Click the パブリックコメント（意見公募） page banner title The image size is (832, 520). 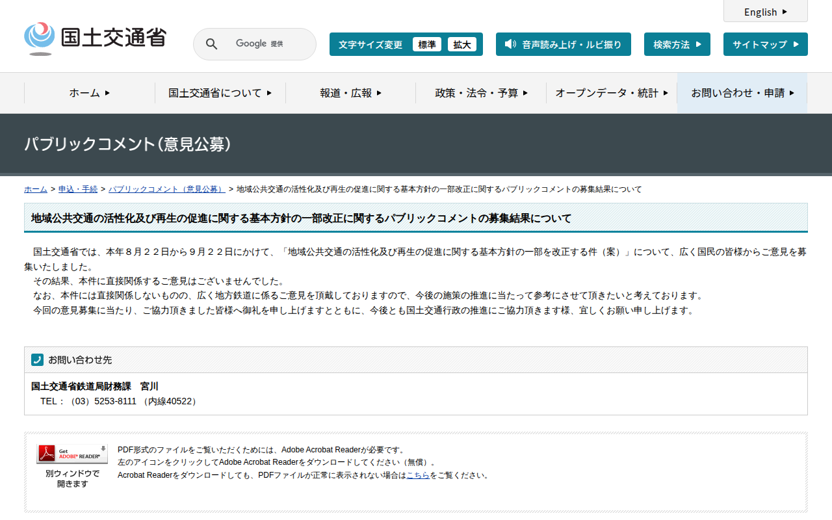point(128,144)
